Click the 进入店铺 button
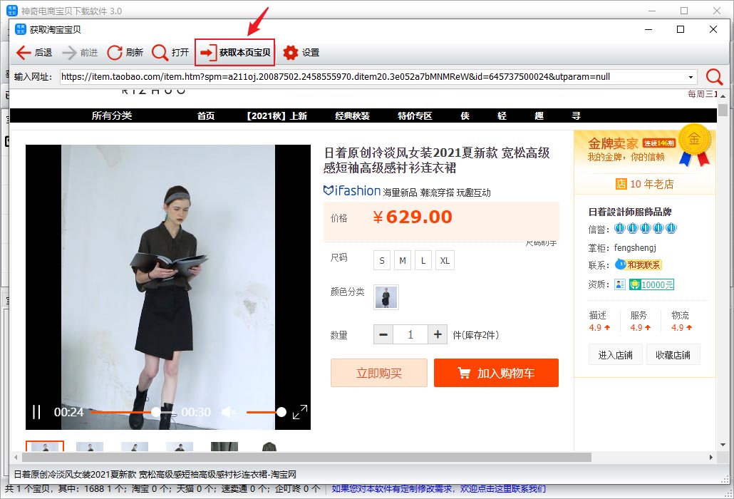The height and width of the screenshot is (499, 734). point(616,355)
